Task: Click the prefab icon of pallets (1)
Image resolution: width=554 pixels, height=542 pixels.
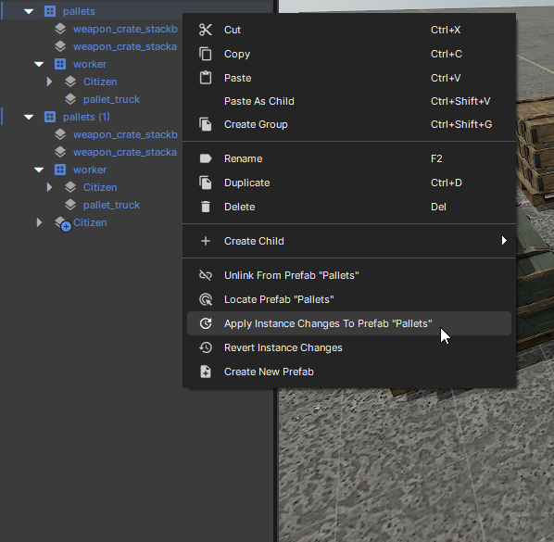Action: 50,117
